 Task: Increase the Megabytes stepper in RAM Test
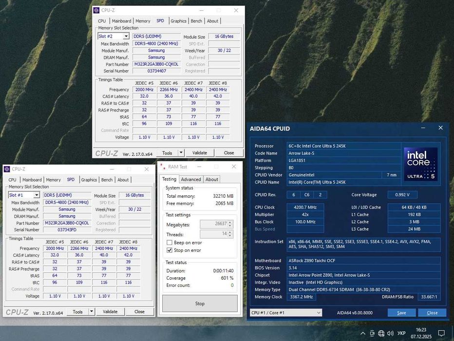click(230, 222)
